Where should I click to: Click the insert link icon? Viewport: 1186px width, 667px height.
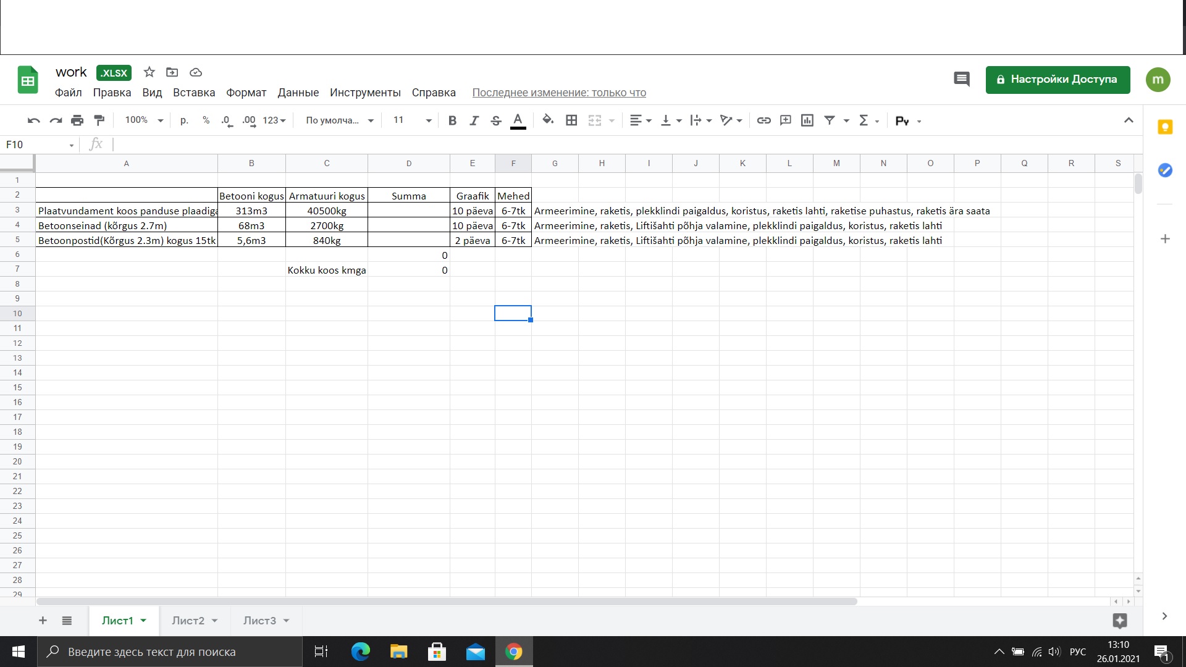[763, 120]
